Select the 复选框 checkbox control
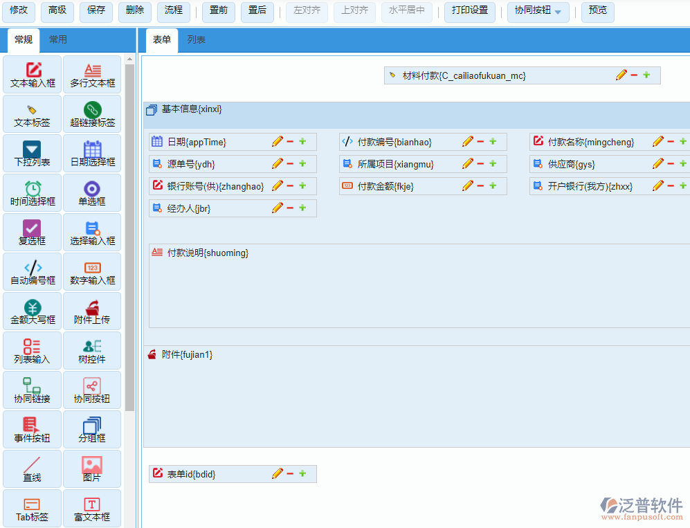This screenshot has height=528, width=690. (33, 233)
